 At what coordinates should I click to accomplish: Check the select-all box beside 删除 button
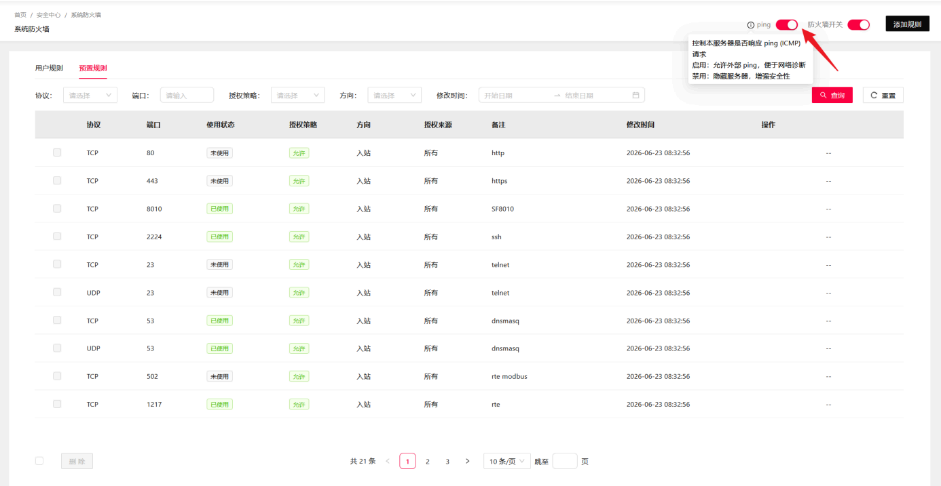[39, 461]
